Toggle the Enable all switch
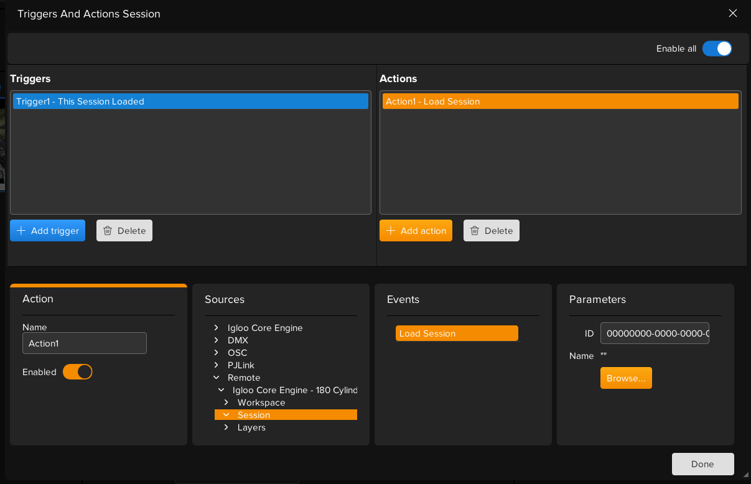The height and width of the screenshot is (484, 751). (717, 49)
